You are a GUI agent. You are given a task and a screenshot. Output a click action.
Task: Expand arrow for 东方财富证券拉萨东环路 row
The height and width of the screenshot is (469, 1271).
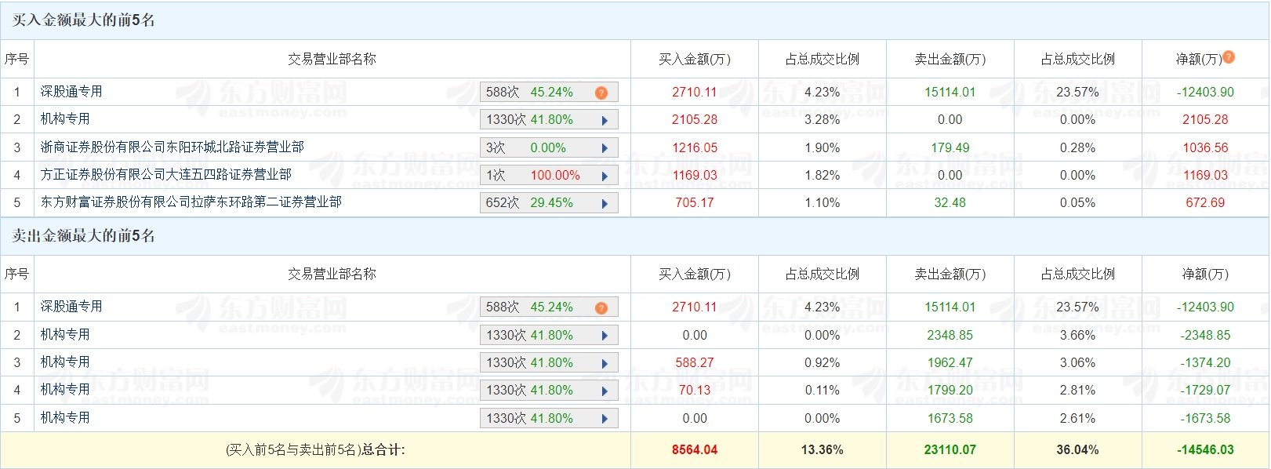pos(605,203)
